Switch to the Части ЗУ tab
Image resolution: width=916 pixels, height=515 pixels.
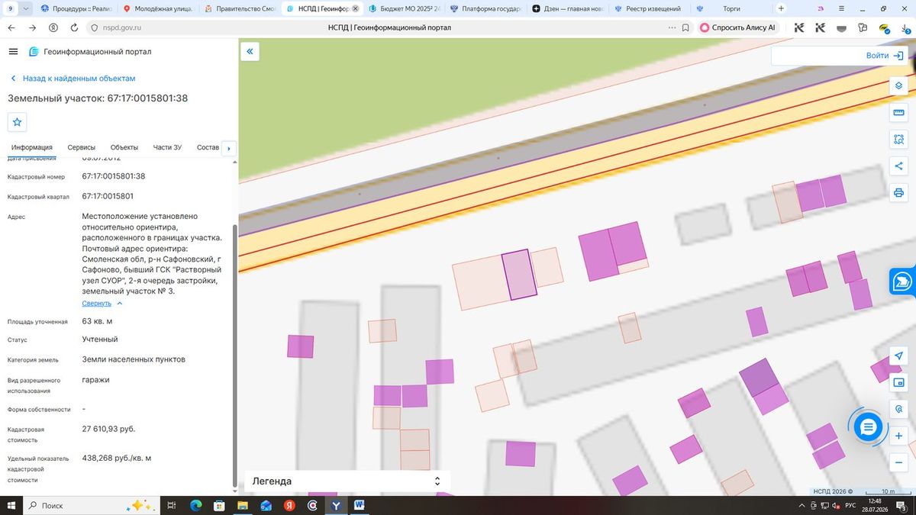(167, 147)
